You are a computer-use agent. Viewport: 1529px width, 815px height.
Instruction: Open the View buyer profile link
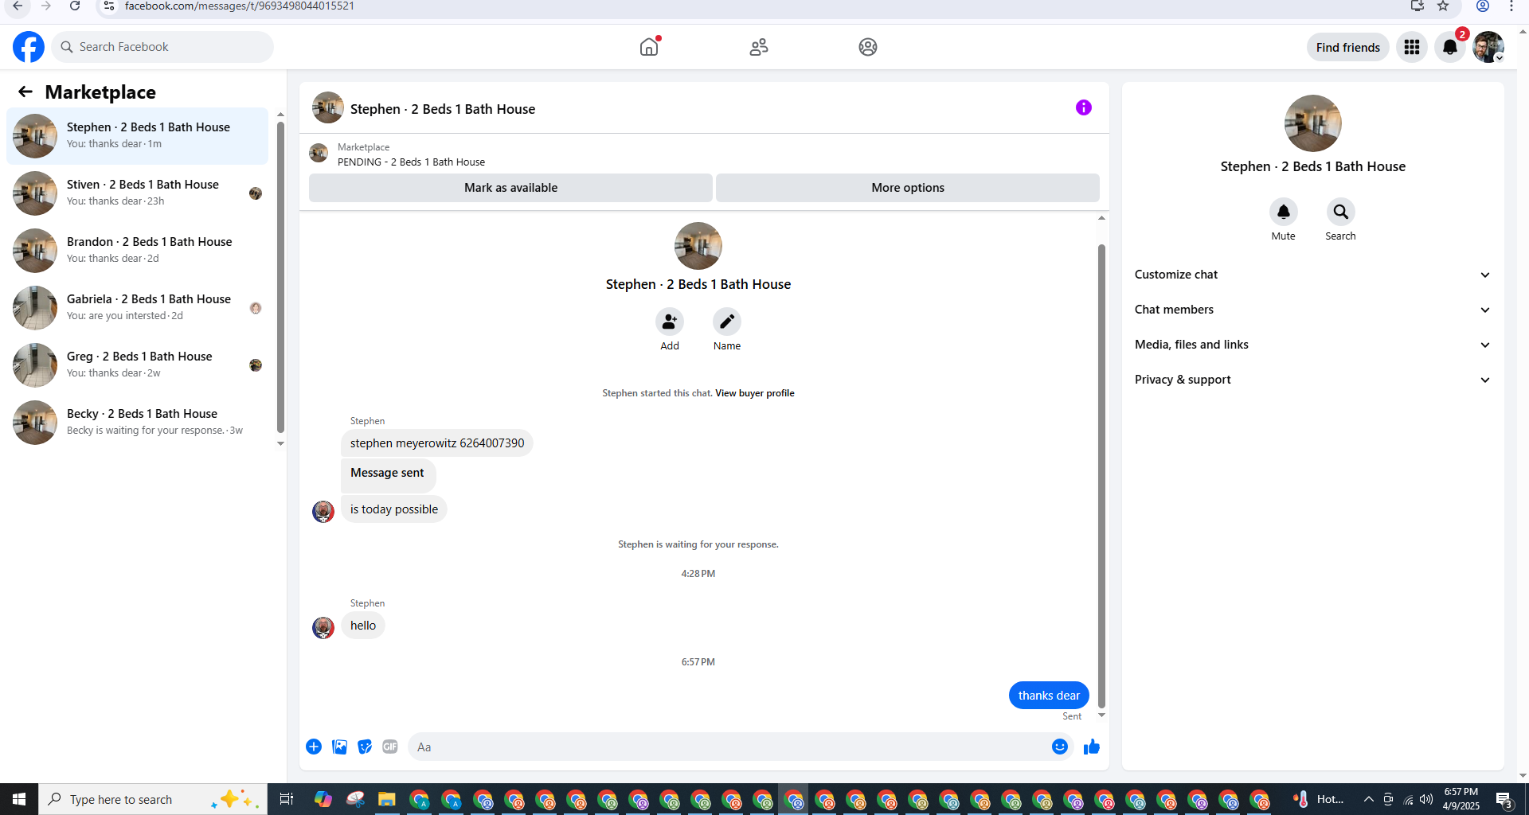pos(754,393)
